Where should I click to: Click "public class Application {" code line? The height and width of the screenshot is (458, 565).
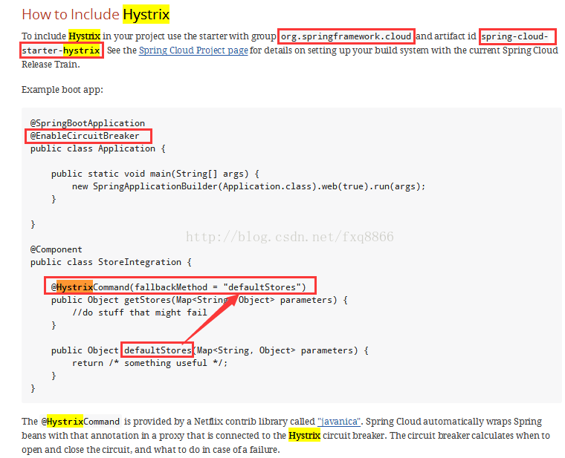(x=98, y=148)
